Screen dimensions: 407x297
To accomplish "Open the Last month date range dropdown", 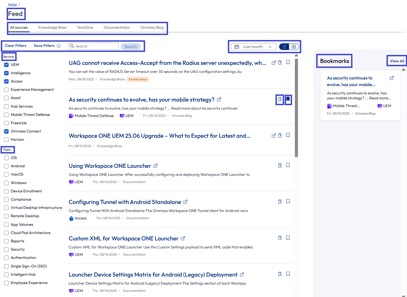I will click(254, 47).
